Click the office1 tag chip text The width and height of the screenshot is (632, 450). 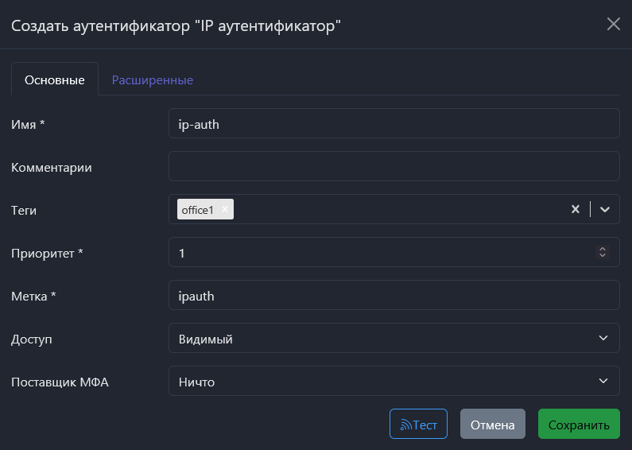pyautogui.click(x=197, y=210)
